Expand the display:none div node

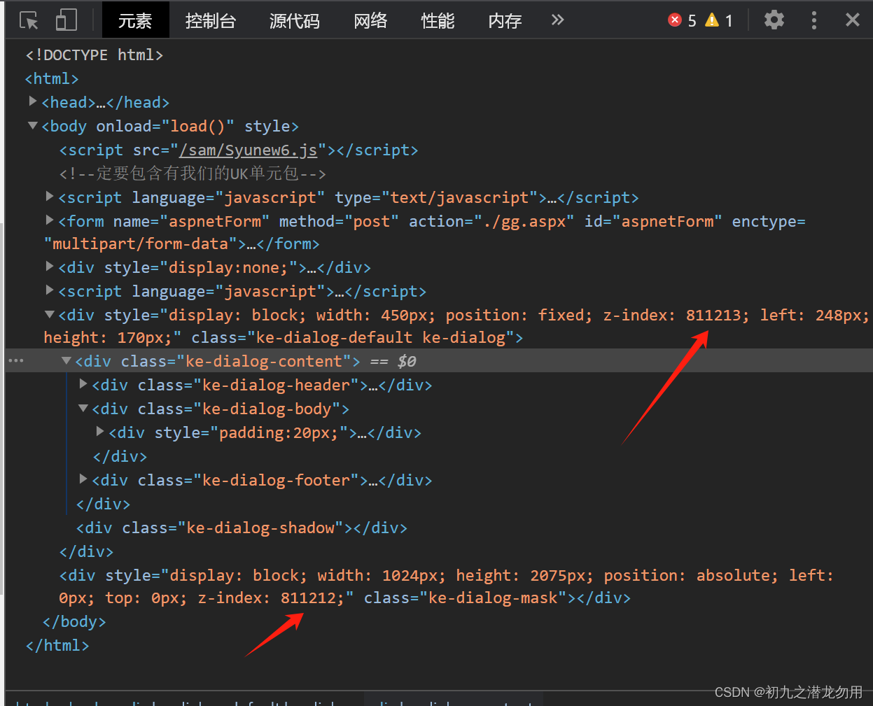[x=50, y=267]
